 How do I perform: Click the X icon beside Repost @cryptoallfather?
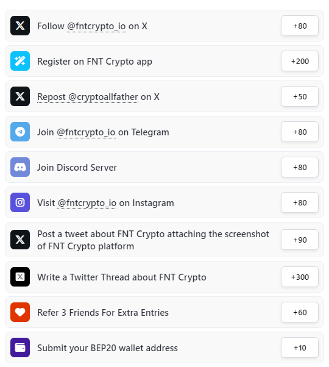(x=20, y=96)
